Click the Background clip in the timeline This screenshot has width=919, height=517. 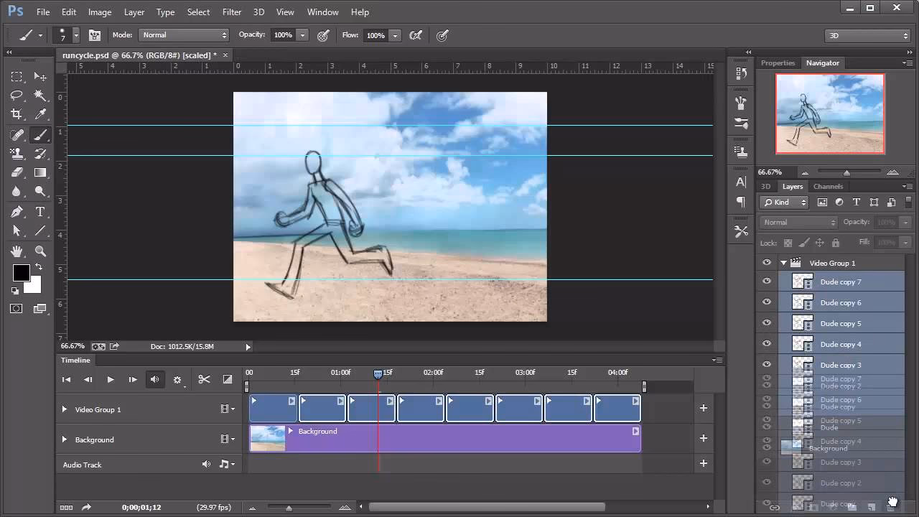(x=445, y=438)
